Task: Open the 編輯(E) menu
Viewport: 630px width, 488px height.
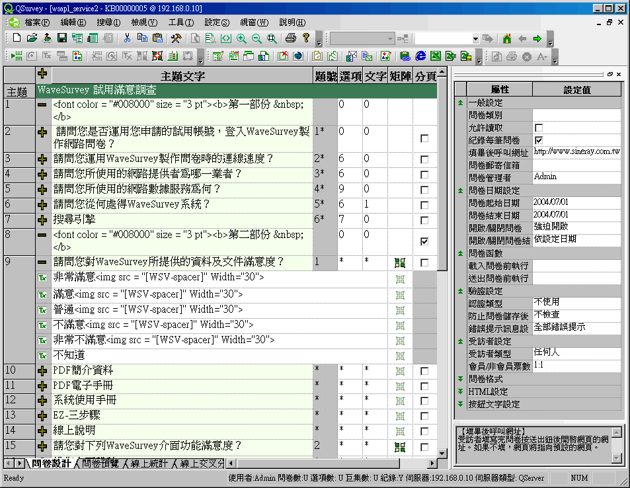Action: (73, 22)
